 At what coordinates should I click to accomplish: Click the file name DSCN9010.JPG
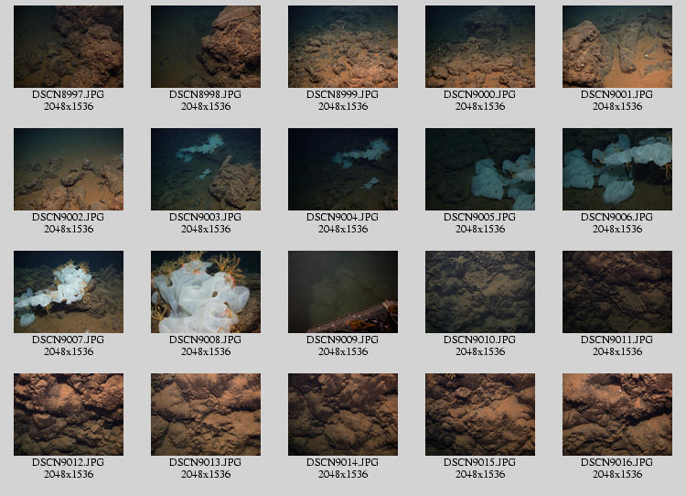pyautogui.click(x=480, y=340)
